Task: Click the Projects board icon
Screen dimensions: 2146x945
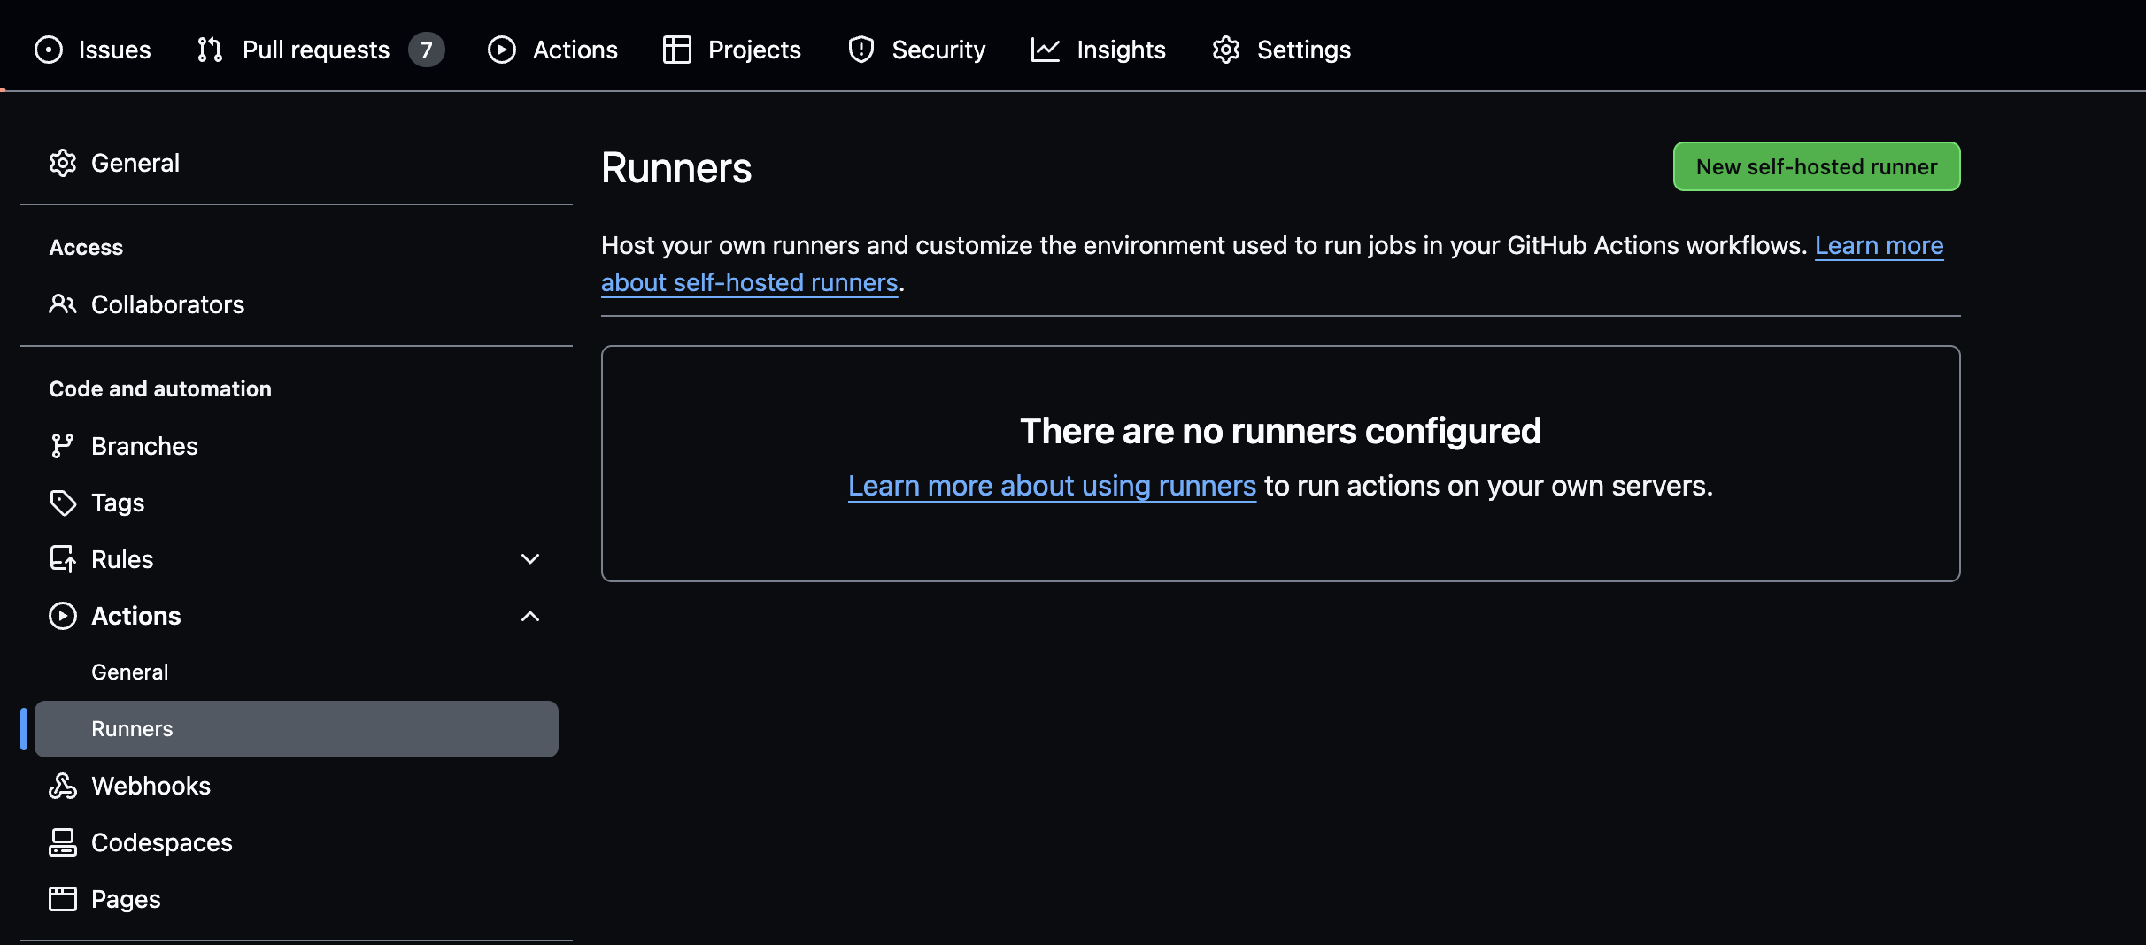Action: (676, 50)
